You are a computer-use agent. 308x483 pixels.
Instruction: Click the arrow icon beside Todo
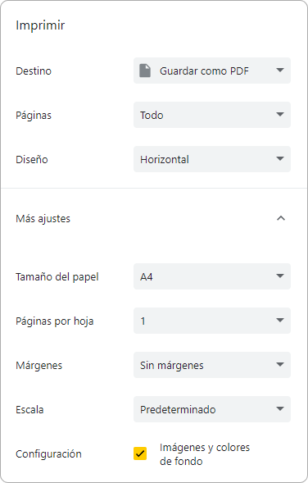[280, 115]
